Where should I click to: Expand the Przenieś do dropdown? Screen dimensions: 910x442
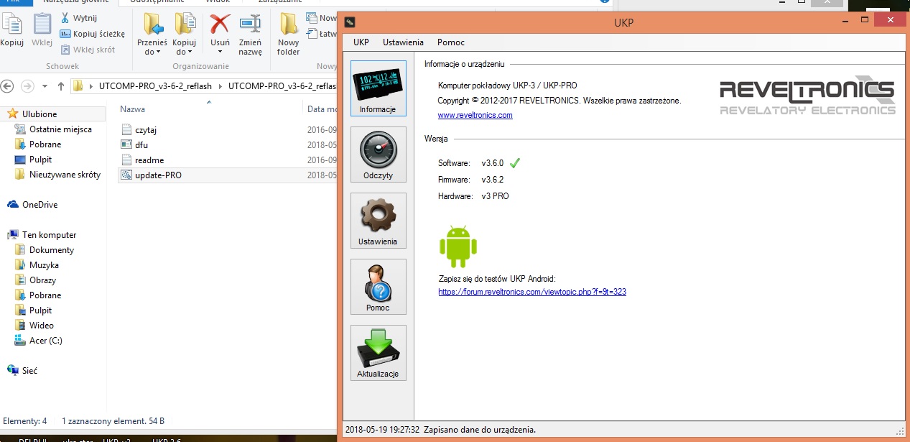[x=152, y=52]
